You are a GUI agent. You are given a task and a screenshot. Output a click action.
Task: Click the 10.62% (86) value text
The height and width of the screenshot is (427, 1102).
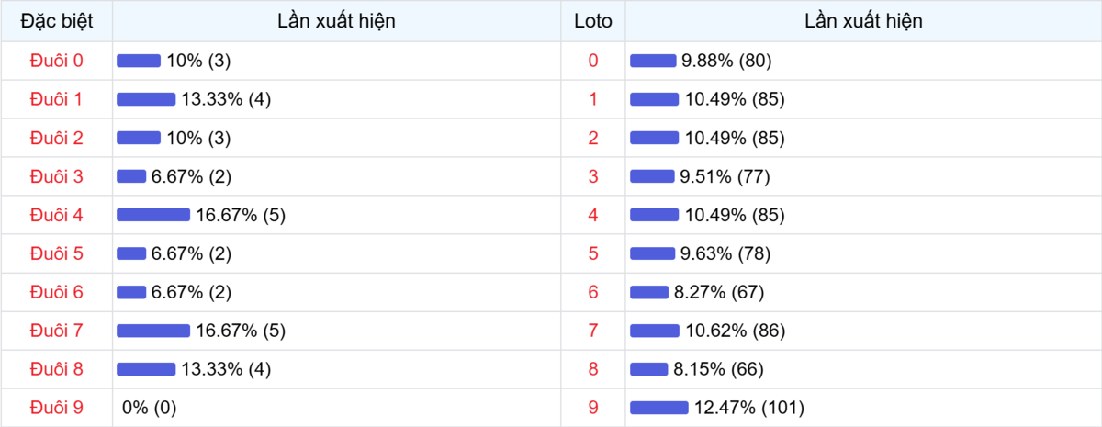pos(735,331)
